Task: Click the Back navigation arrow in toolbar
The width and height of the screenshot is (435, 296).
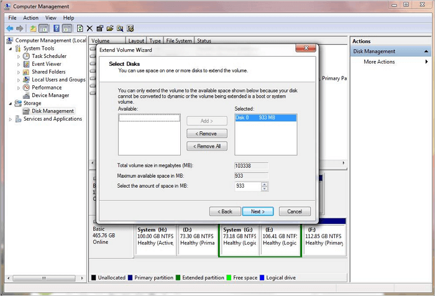Action: tap(10, 29)
